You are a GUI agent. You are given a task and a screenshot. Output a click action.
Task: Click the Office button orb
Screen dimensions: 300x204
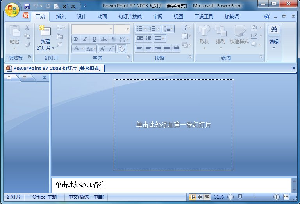pos(12,9)
